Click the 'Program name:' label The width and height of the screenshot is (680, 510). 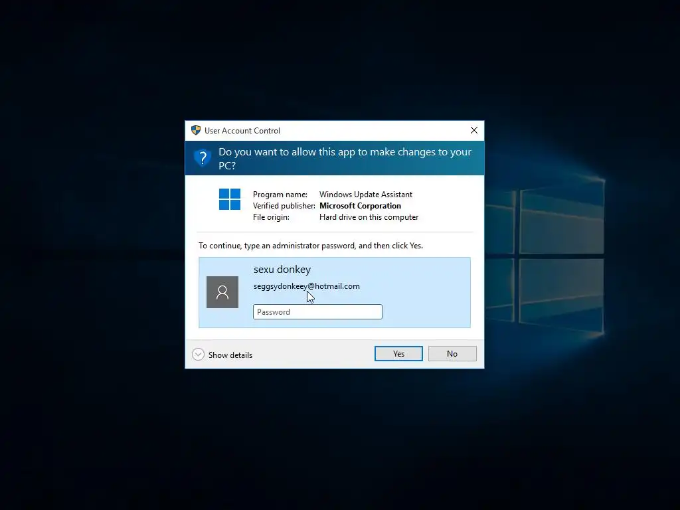(x=280, y=195)
